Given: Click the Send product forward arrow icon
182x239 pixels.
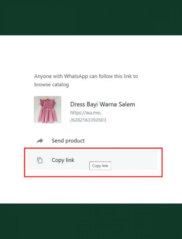Looking at the screenshot, I should (40, 141).
